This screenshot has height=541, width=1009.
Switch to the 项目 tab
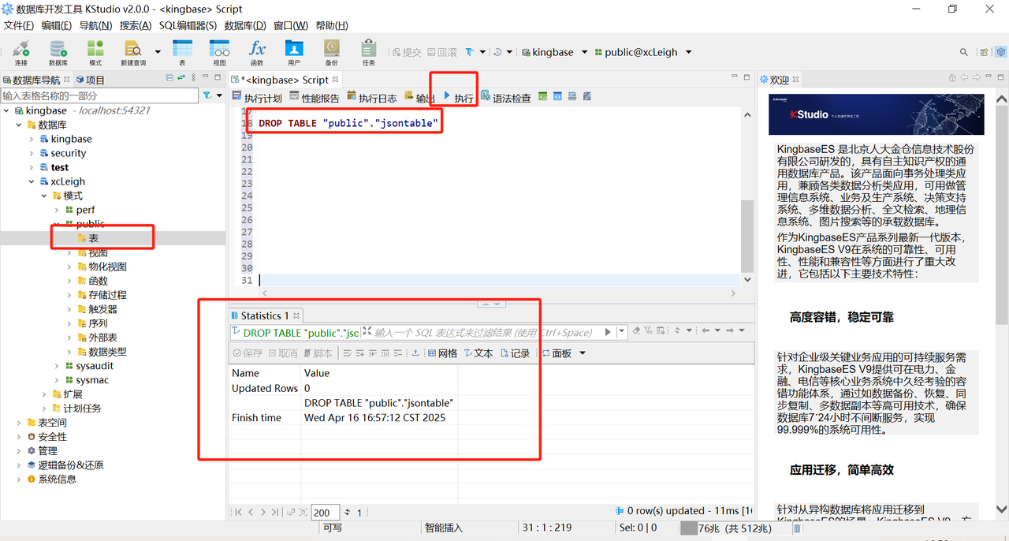click(91, 80)
